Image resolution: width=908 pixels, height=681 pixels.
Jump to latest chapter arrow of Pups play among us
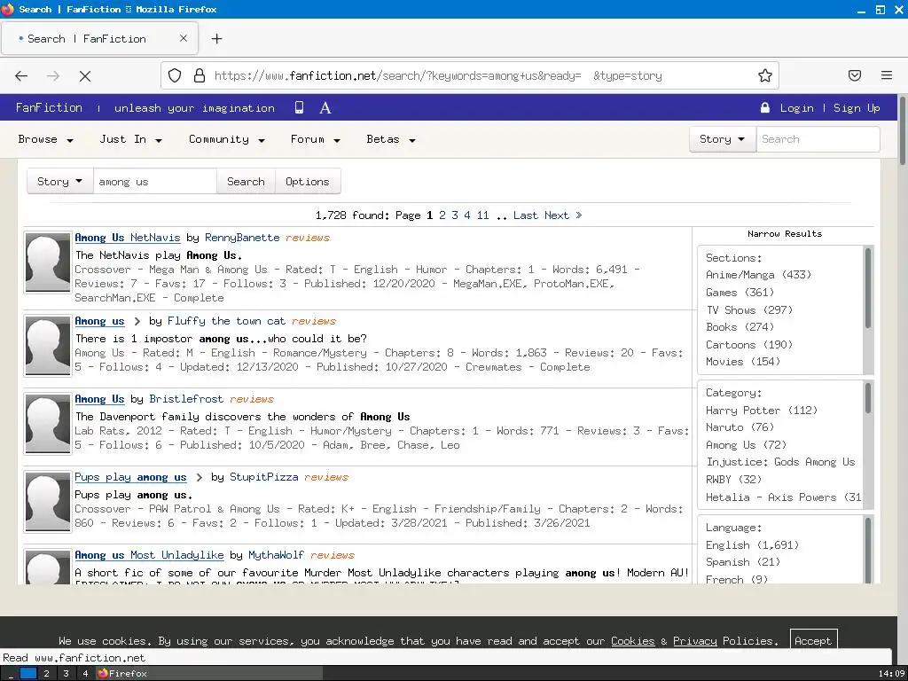(200, 477)
